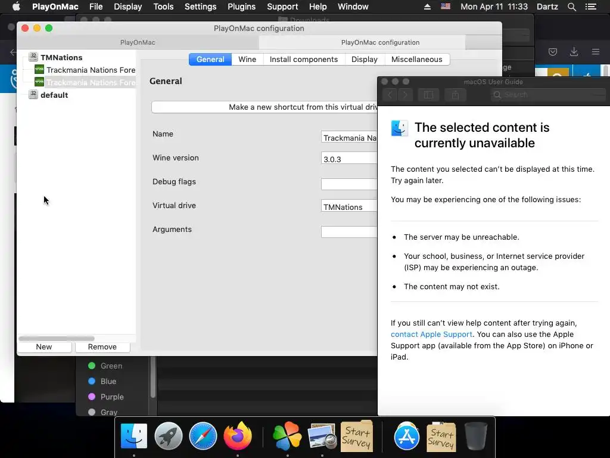
Task: Follow the contact Apple Support link
Action: (x=431, y=334)
